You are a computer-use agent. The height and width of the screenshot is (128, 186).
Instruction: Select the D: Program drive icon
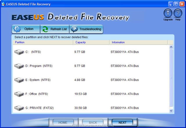coord(19,66)
